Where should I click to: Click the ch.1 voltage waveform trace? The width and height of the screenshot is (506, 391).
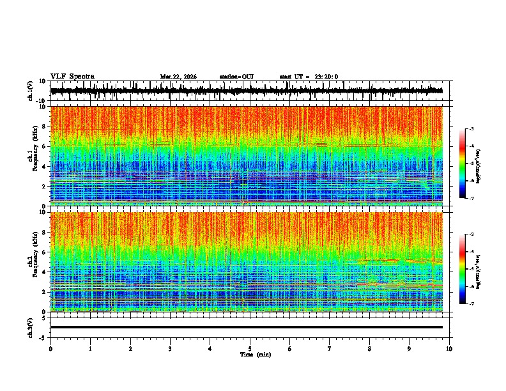pyautogui.click(x=246, y=91)
